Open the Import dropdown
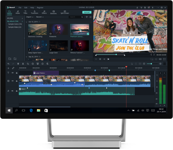Image resolution: width=173 pixels, height=150 pixels. (30, 17)
